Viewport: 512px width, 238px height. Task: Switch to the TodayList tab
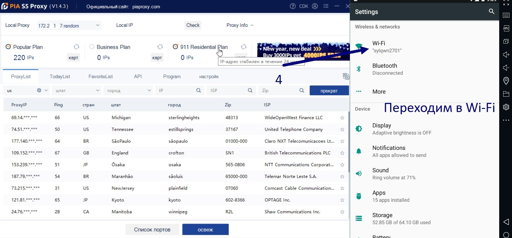click(60, 77)
